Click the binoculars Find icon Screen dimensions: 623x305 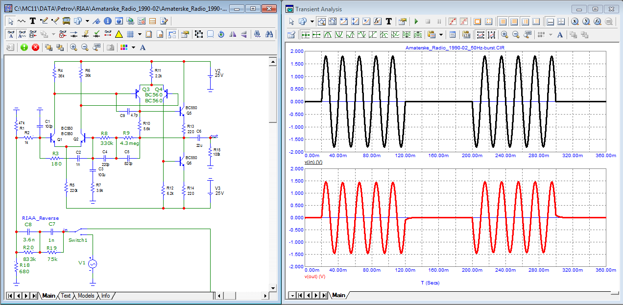269,34
